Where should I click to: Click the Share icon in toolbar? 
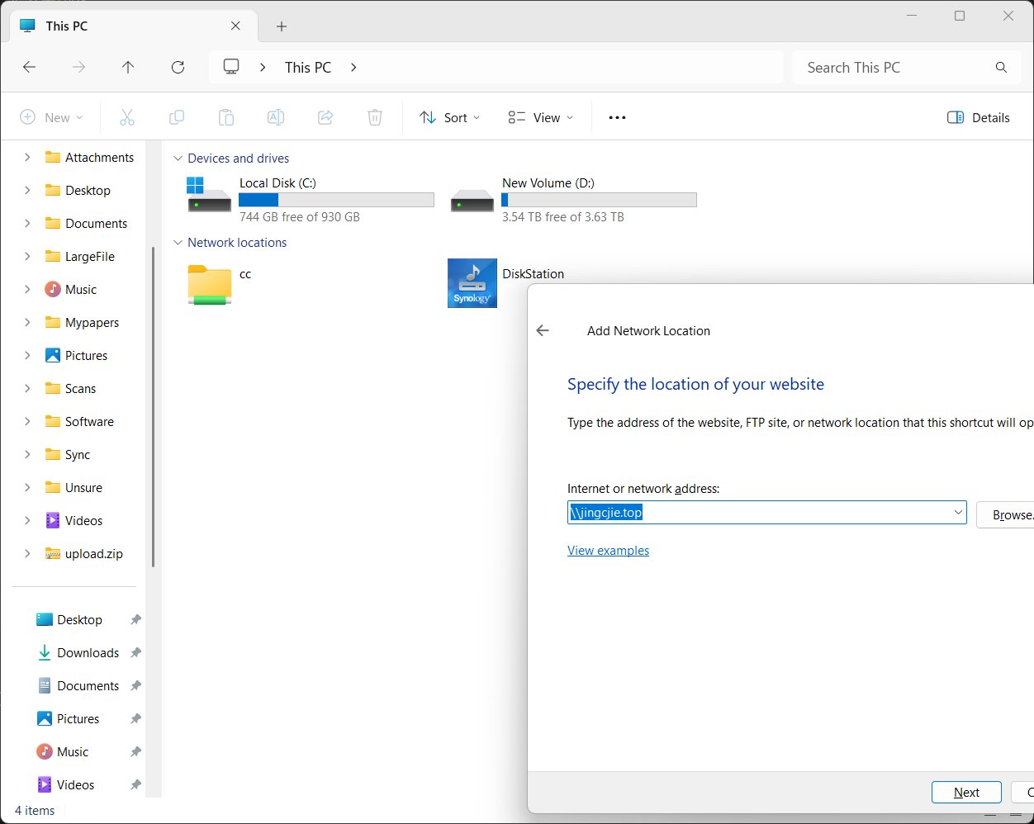point(325,117)
